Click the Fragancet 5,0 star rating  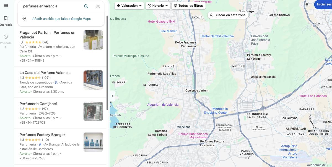(34, 42)
